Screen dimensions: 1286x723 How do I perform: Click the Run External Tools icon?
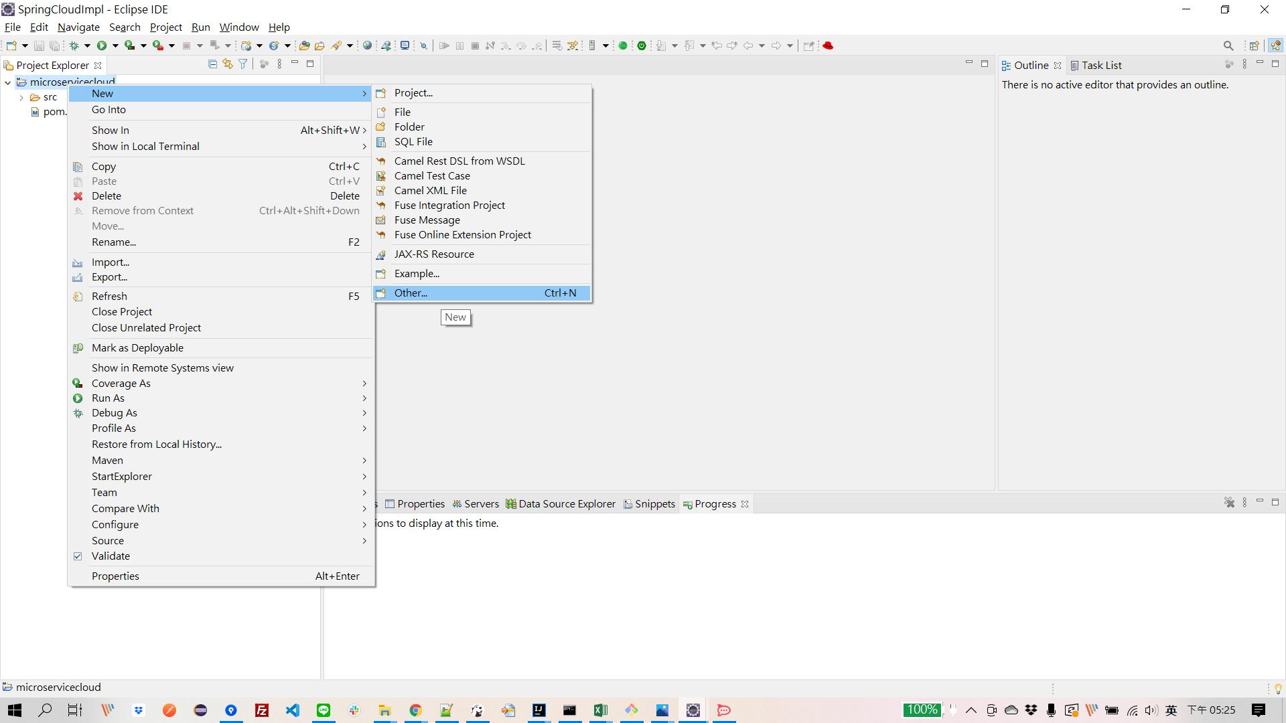click(158, 46)
